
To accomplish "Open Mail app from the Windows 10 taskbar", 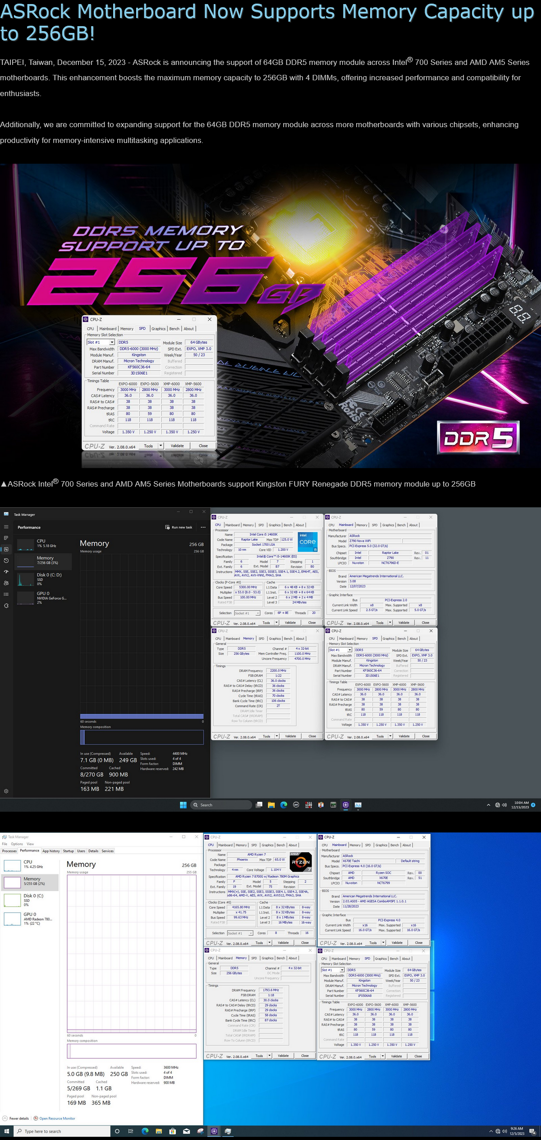I will (x=187, y=1131).
